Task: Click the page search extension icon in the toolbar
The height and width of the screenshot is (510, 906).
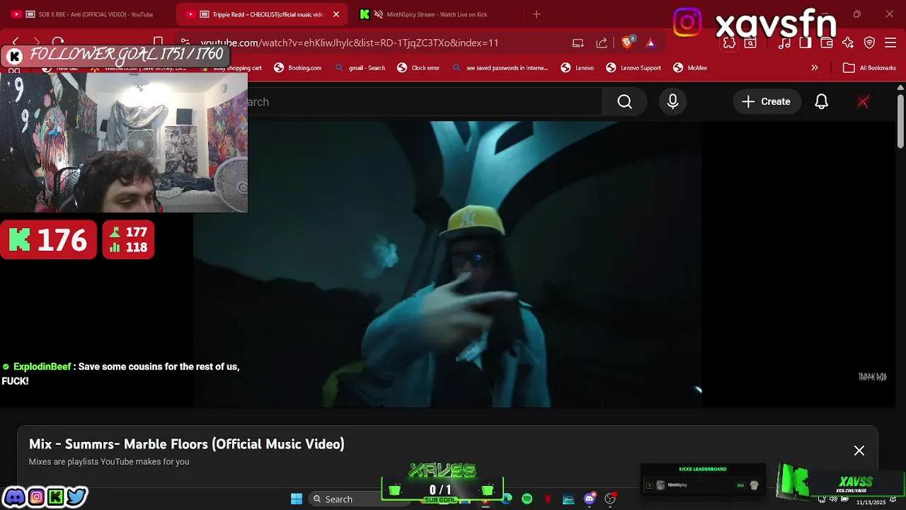Action: [750, 42]
